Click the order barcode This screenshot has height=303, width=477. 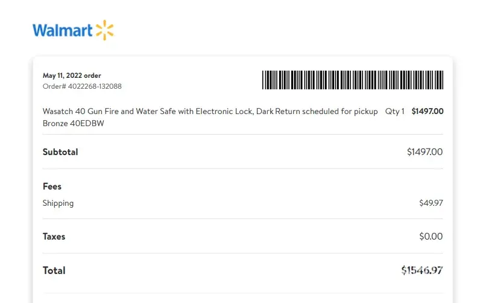[353, 80]
